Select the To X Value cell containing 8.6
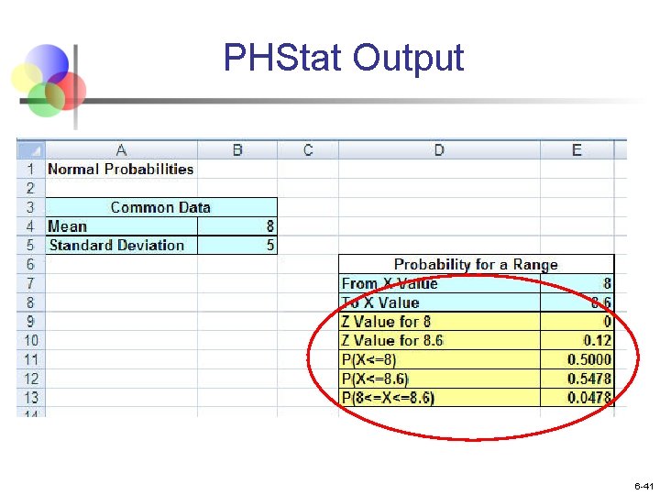The width and height of the screenshot is (660, 495). click(577, 302)
